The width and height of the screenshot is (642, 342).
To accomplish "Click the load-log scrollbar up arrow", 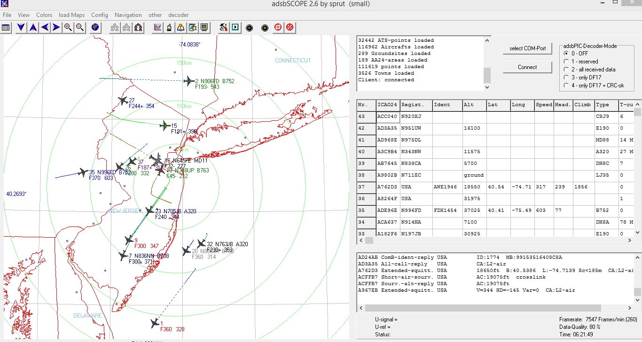I will coord(487,40).
